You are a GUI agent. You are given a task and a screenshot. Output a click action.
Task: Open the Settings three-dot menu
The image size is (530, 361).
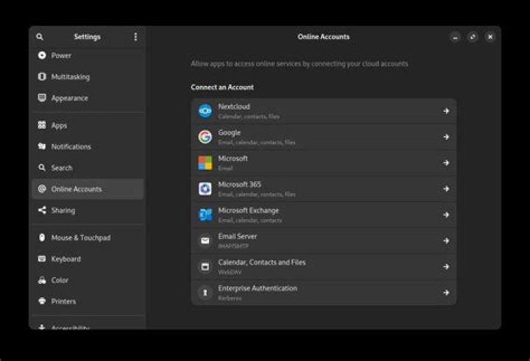tap(135, 37)
